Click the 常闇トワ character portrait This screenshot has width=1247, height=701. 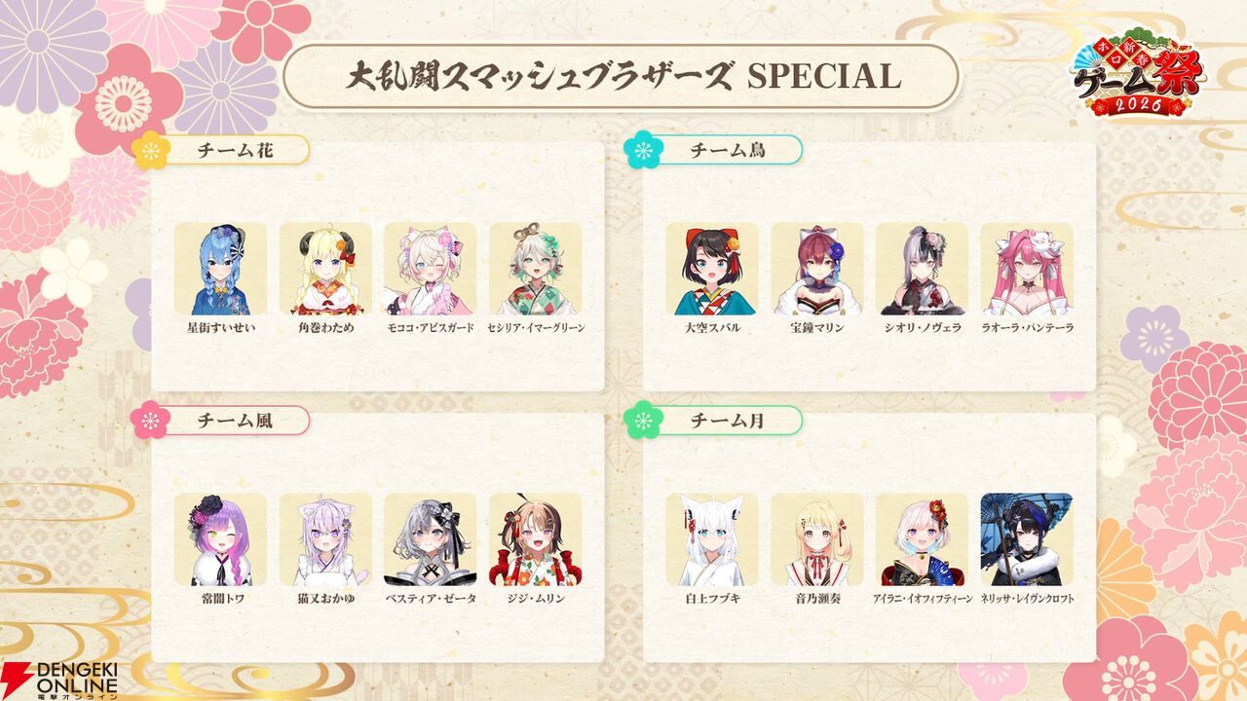(220, 539)
